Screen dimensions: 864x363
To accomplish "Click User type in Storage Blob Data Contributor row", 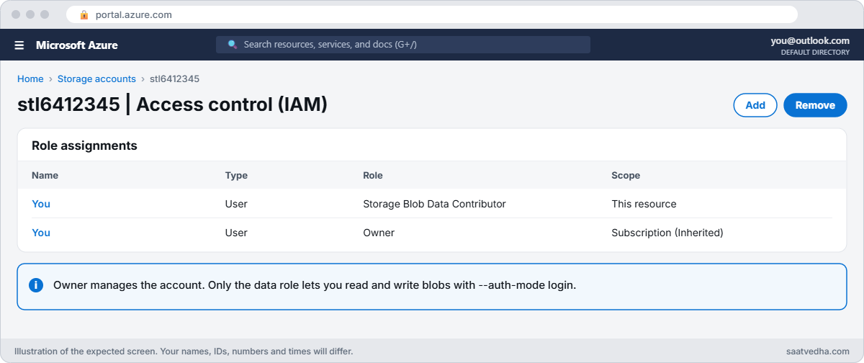I will (x=236, y=204).
